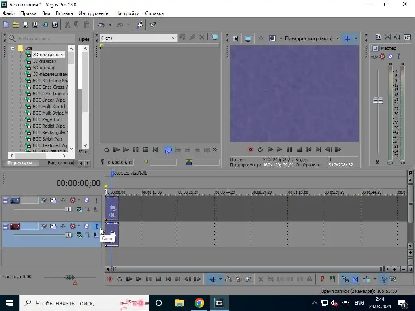Save the project with the floppy icon

tap(26, 25)
